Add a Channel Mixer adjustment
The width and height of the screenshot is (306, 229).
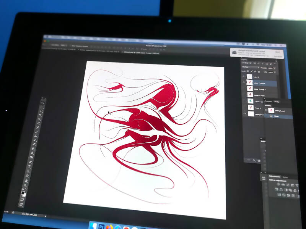click(x=295, y=190)
